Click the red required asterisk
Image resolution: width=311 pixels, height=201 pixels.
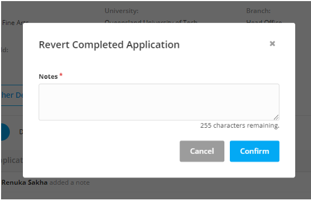61,75
